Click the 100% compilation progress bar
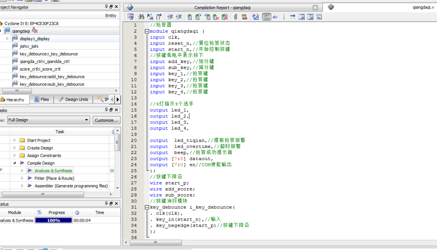This screenshot has width=437, height=250. 53,221
